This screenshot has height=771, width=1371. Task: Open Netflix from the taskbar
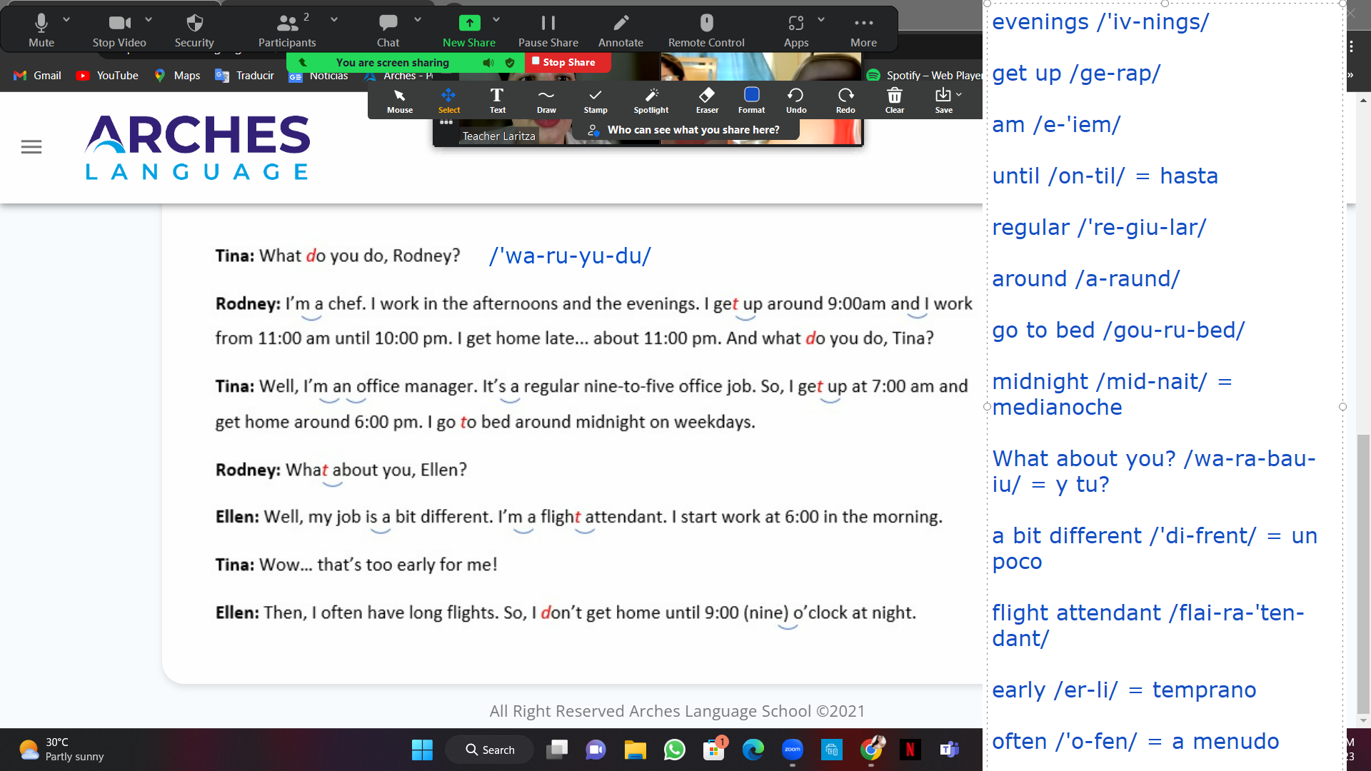point(910,750)
